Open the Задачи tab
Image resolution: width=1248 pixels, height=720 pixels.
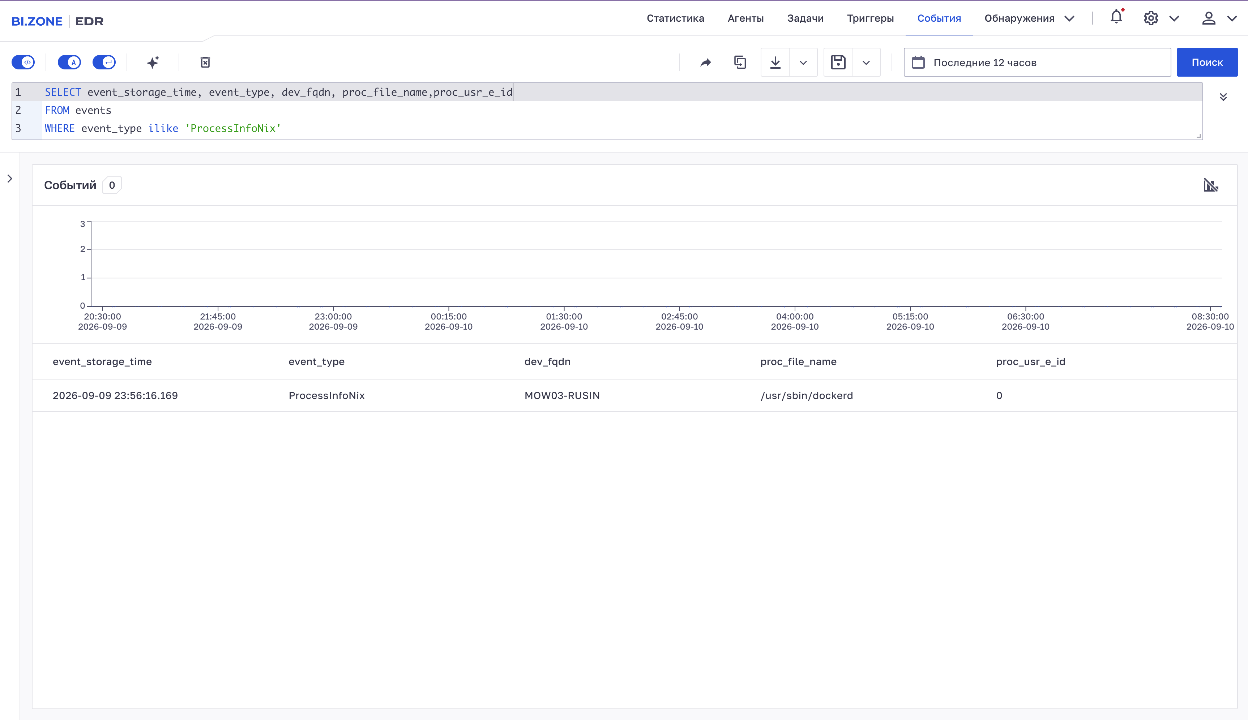pyautogui.click(x=805, y=18)
